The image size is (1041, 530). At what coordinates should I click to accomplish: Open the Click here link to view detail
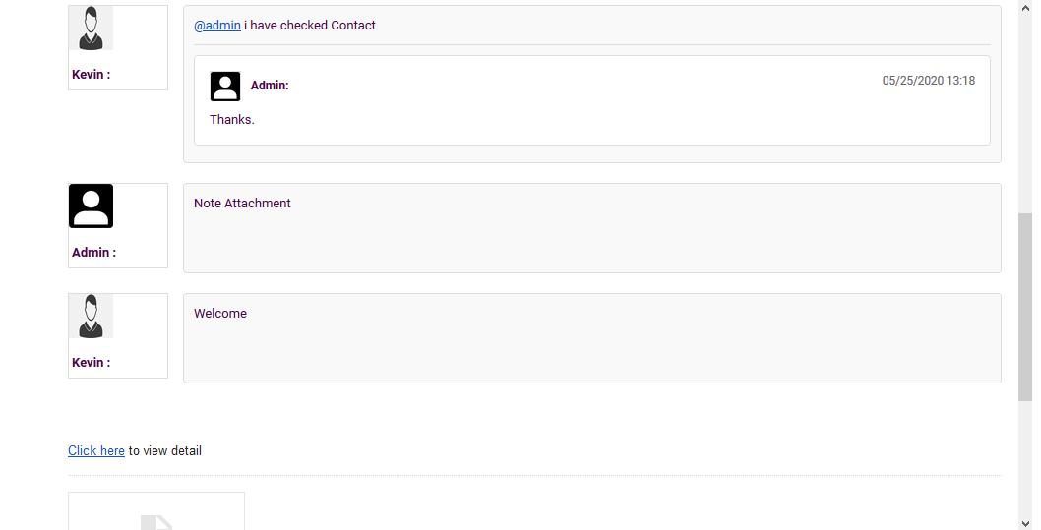tap(96, 451)
